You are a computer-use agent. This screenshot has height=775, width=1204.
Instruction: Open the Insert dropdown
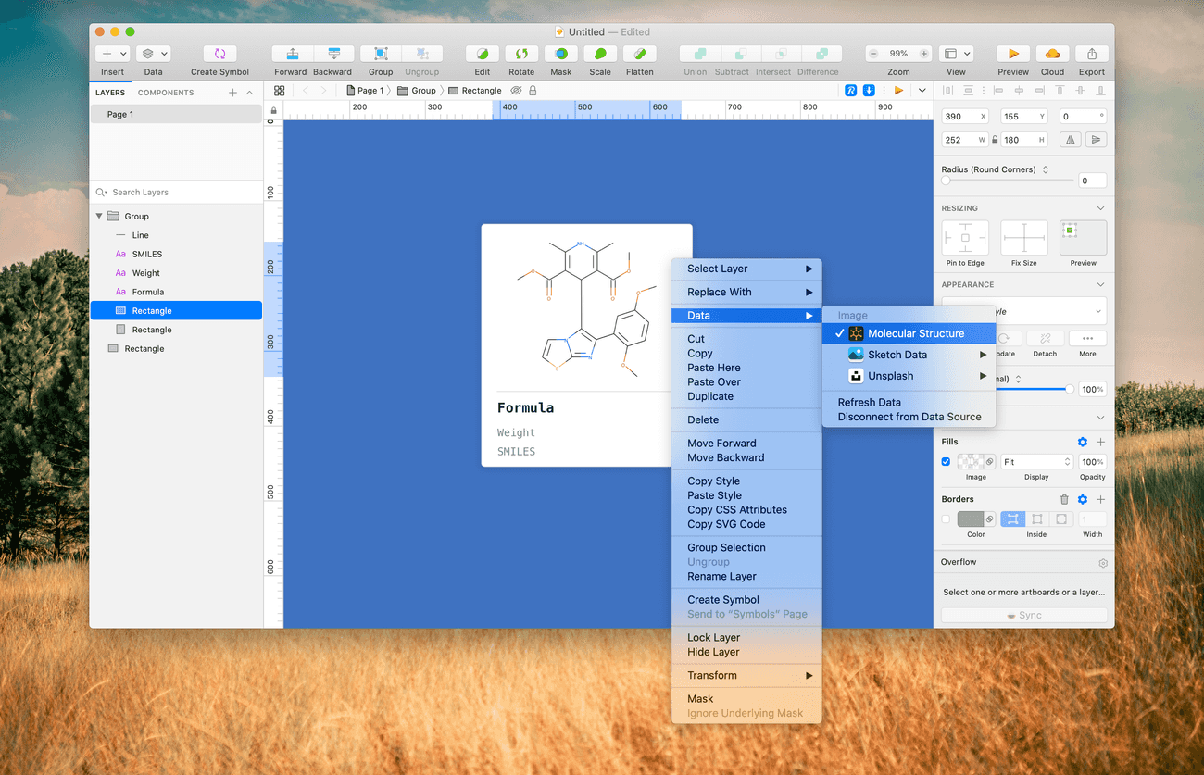coord(112,53)
